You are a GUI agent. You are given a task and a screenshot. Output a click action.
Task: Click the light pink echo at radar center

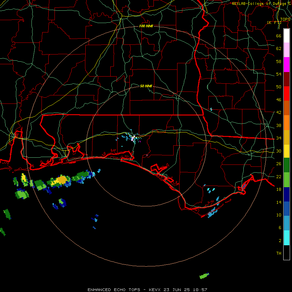(x=133, y=138)
